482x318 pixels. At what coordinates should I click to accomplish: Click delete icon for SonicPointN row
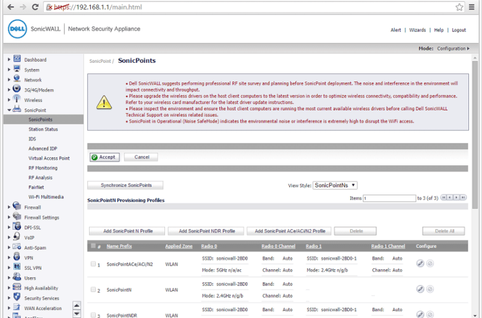(430, 289)
